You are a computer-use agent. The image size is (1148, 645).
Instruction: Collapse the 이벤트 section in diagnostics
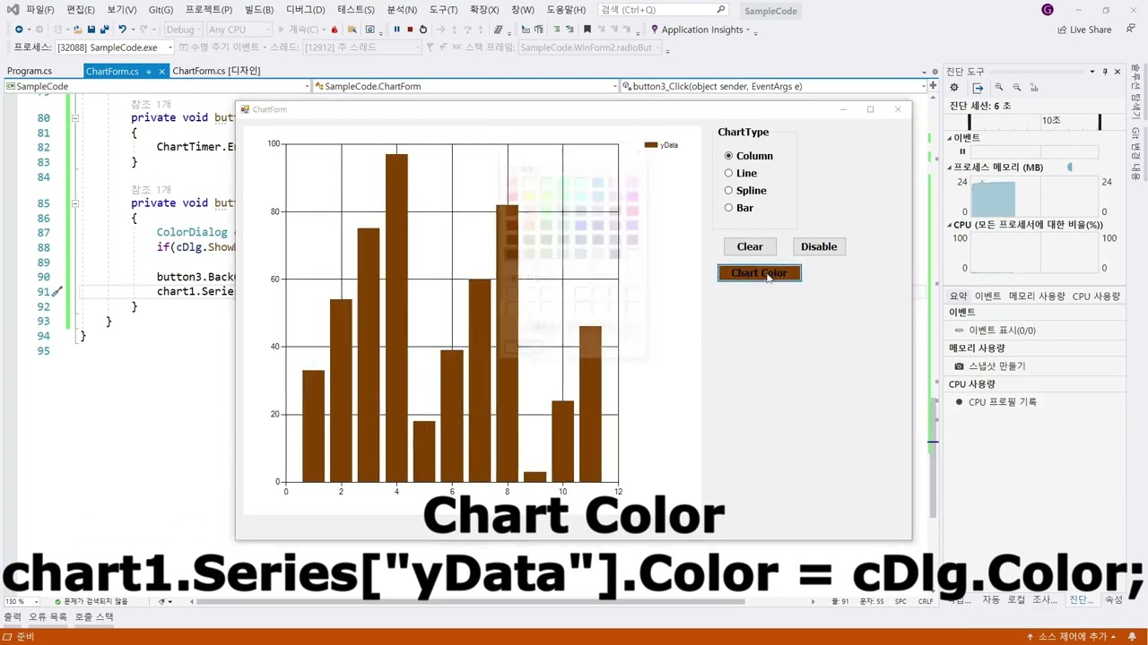click(x=950, y=138)
